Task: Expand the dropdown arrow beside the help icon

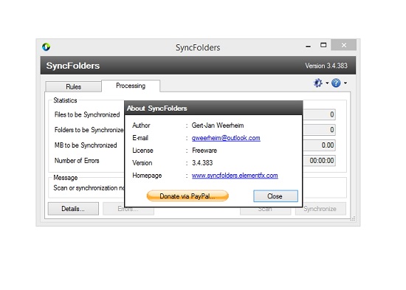Action: (x=345, y=83)
